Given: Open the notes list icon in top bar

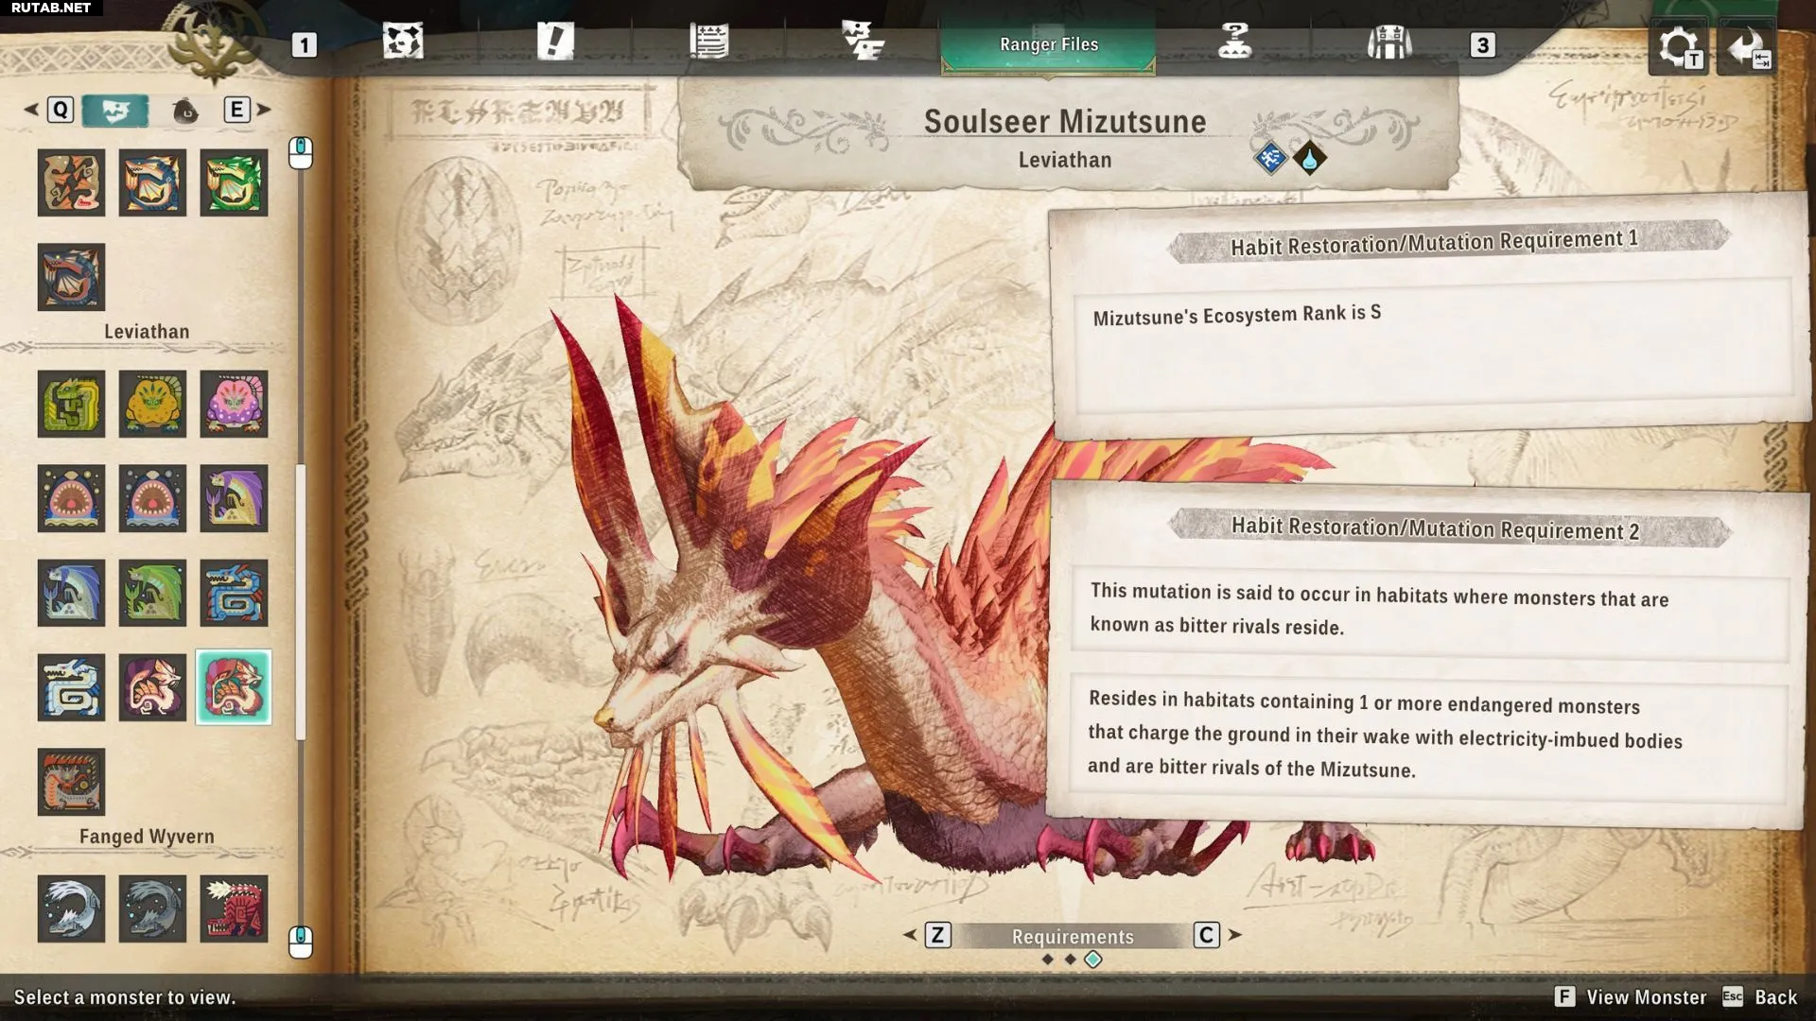Looking at the screenshot, I should (708, 42).
